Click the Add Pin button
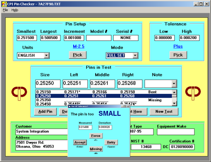211x162 pixels. click(46, 112)
